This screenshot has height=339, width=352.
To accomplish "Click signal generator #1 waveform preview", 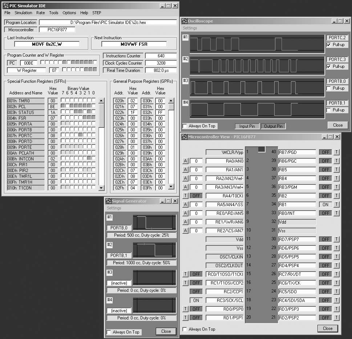I will (x=154, y=222).
